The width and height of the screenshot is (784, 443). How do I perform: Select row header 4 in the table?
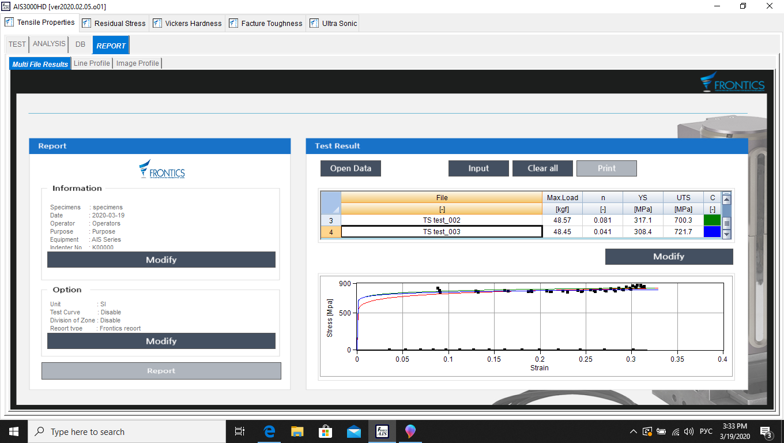[331, 231]
